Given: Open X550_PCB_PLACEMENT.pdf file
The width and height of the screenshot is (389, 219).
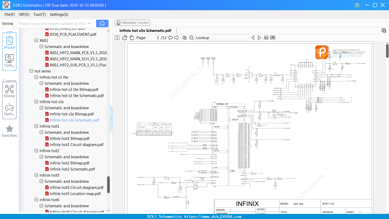Looking at the screenshot, I should (73, 34).
